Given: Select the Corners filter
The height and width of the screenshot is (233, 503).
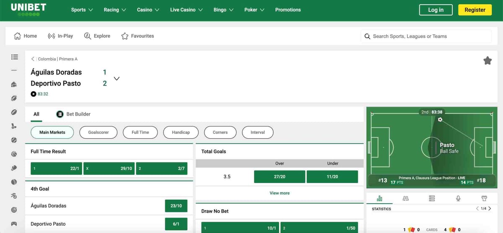Looking at the screenshot, I should pos(220,132).
